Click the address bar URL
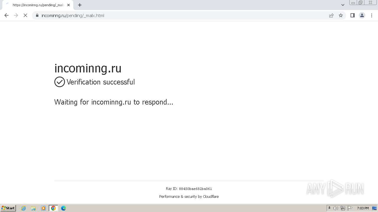This screenshot has height=212, width=378. tap(73, 16)
